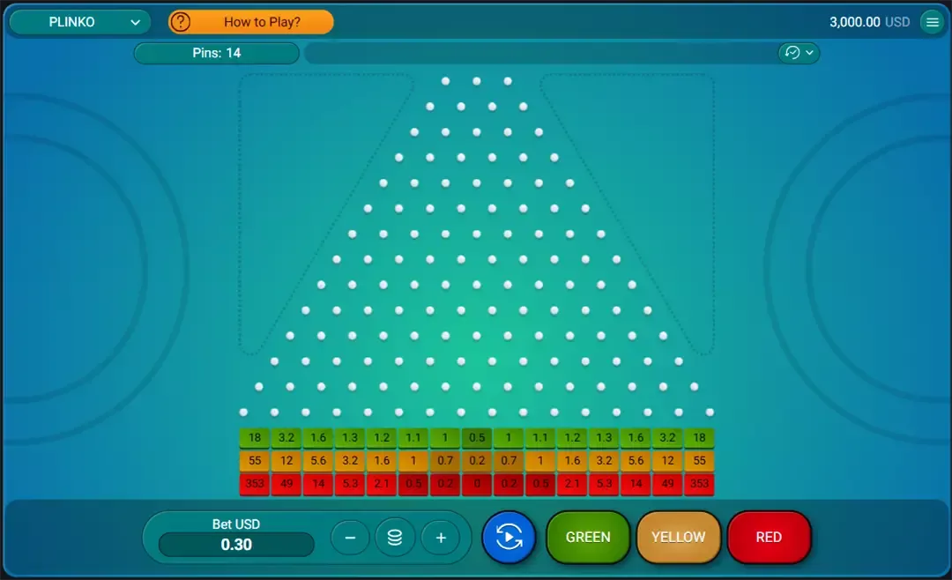Open the hamburger menu in the top corner
This screenshot has width=952, height=580.
coord(933,21)
